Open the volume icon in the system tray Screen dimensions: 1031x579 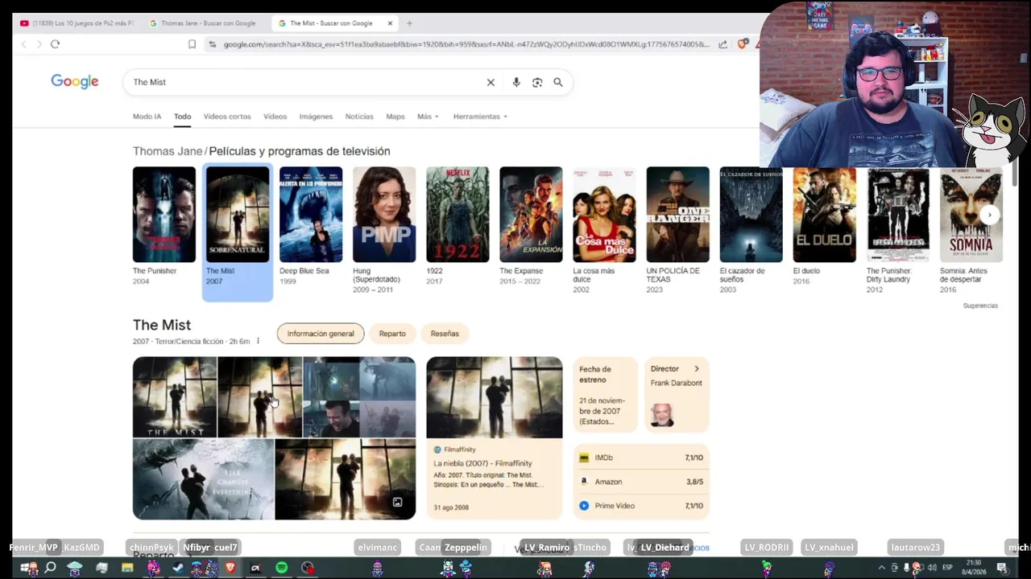[931, 568]
